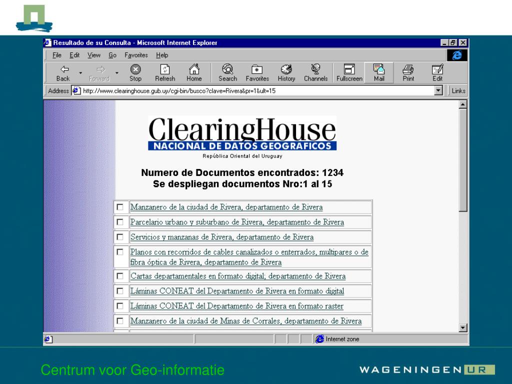Open the Favorites menu
512x384 pixels.
pyautogui.click(x=136, y=55)
